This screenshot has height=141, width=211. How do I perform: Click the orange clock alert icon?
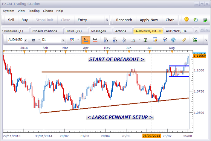187,20
